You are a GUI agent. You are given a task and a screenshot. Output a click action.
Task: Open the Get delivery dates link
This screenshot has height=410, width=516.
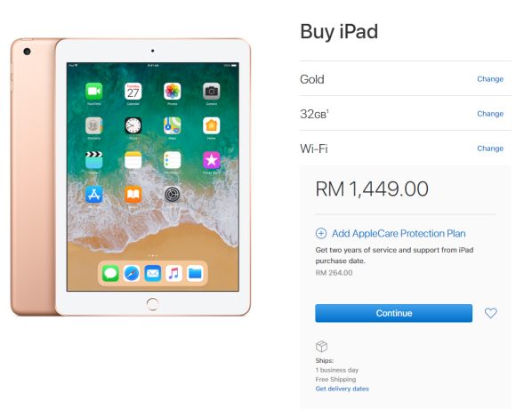342,389
